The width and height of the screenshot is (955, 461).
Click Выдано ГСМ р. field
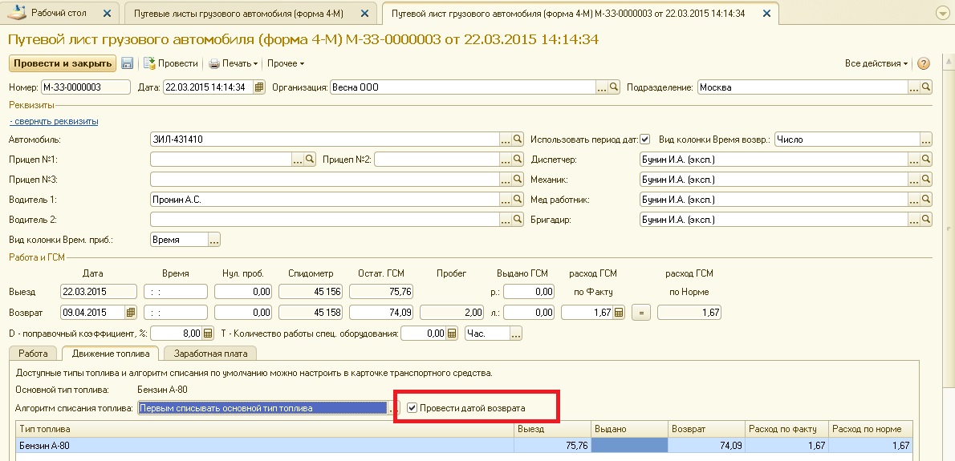[x=530, y=291]
